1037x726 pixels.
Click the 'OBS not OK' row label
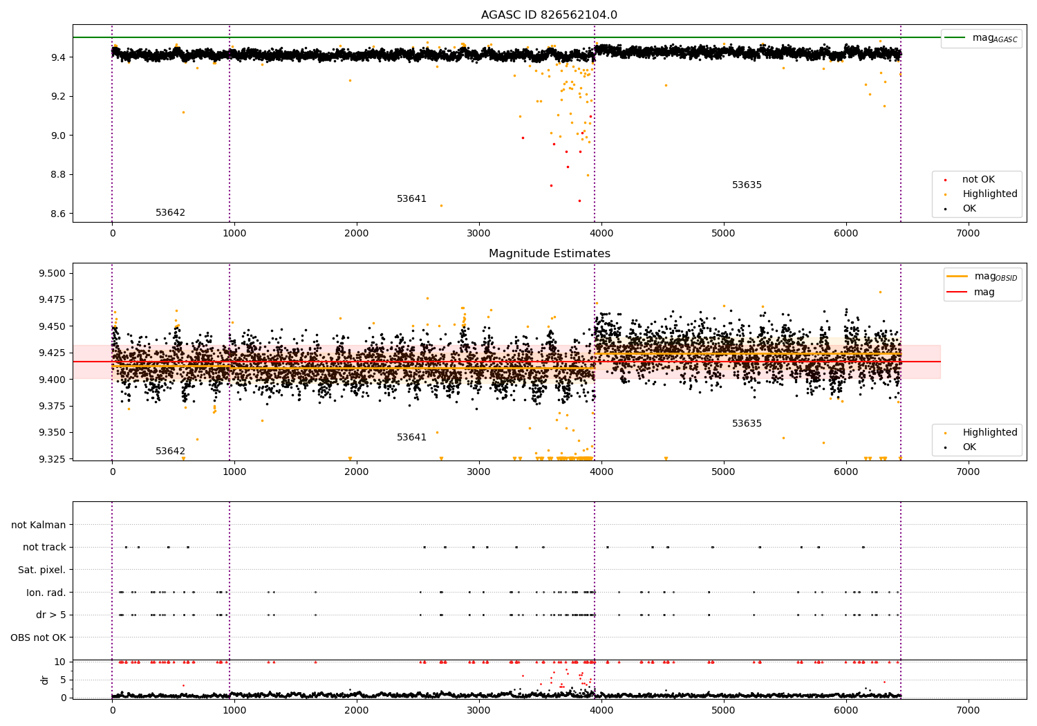[x=39, y=637]
